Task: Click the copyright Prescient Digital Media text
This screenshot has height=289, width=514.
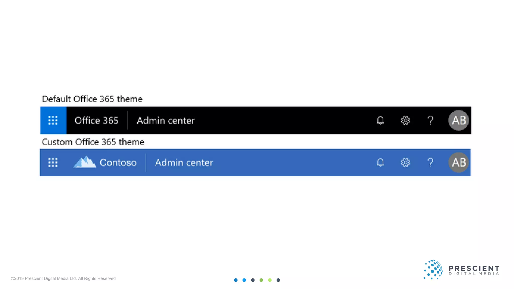Action: [63, 278]
